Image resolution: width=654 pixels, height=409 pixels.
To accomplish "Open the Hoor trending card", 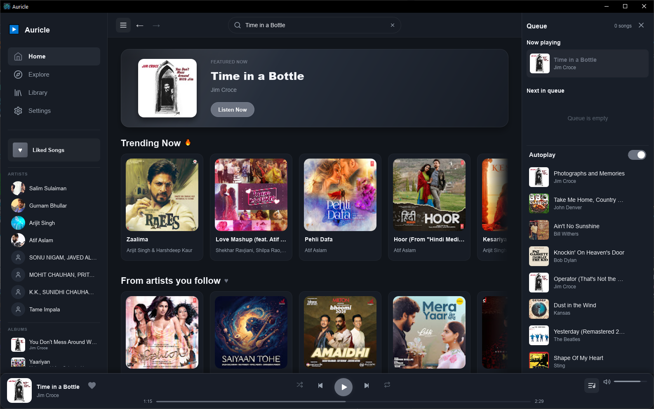I will (x=429, y=207).
